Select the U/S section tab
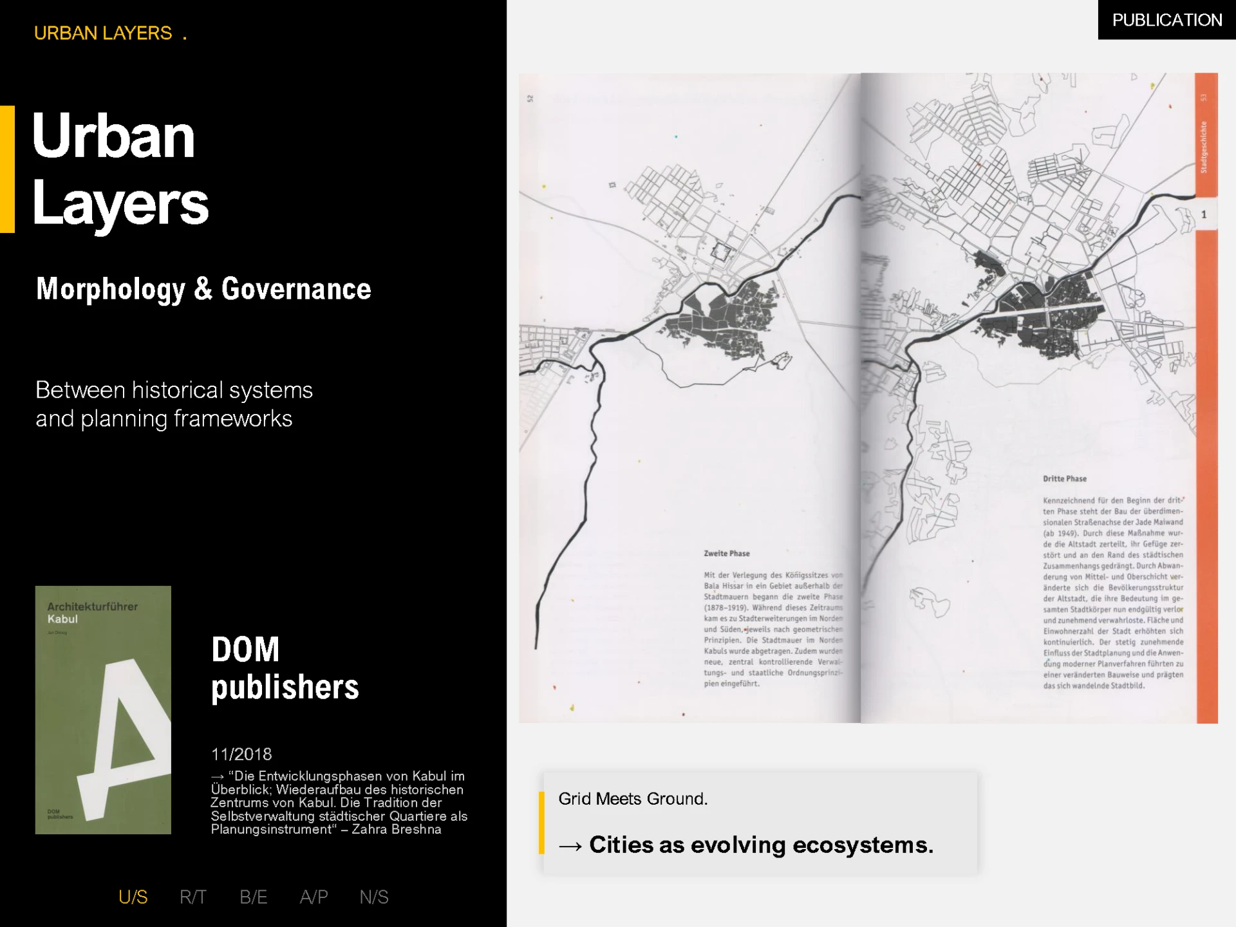This screenshot has height=927, width=1236. [x=133, y=897]
